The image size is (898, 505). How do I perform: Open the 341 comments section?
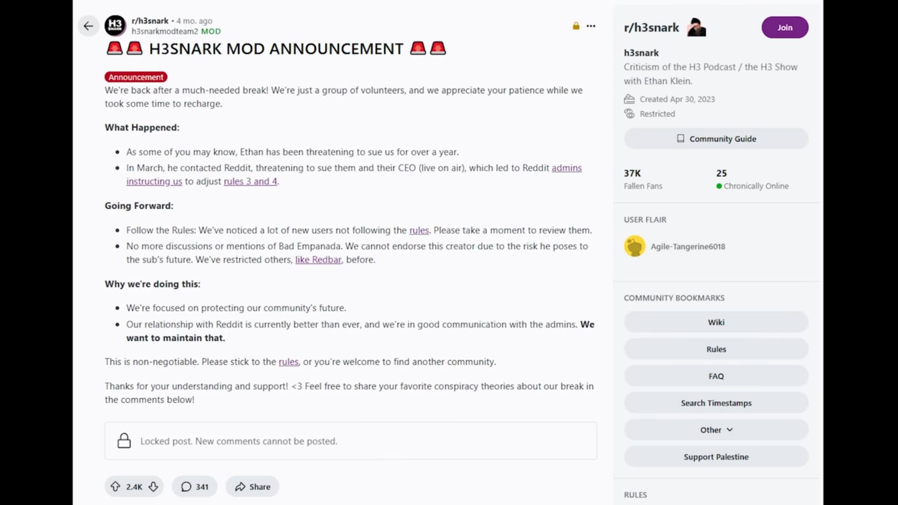[x=195, y=486]
